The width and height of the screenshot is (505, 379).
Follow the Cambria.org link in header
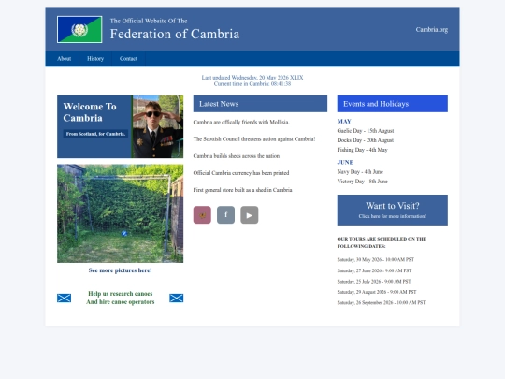431,30
